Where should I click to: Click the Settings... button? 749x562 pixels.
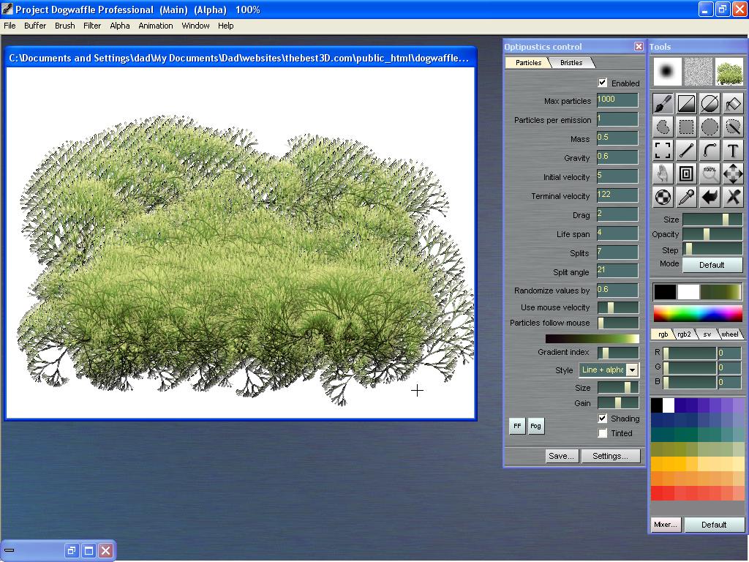tap(610, 456)
